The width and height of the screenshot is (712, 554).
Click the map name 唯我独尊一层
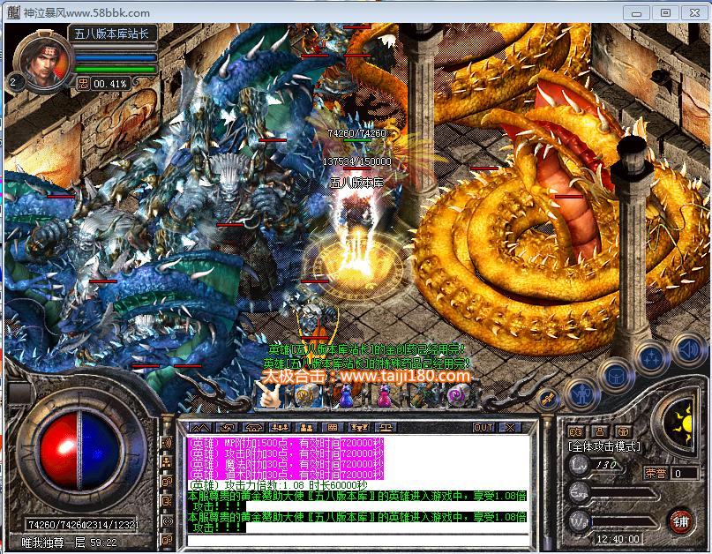pos(53,543)
